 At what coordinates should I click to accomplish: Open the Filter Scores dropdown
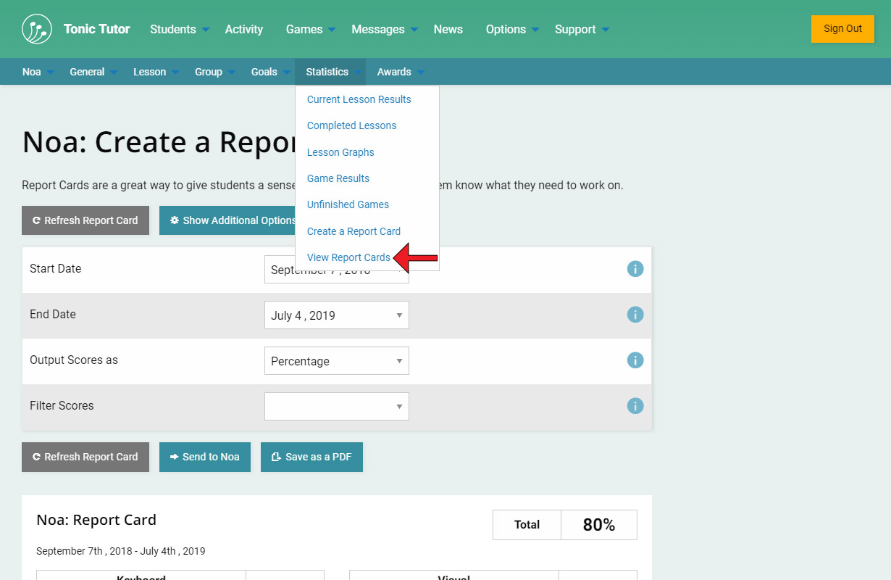336,407
